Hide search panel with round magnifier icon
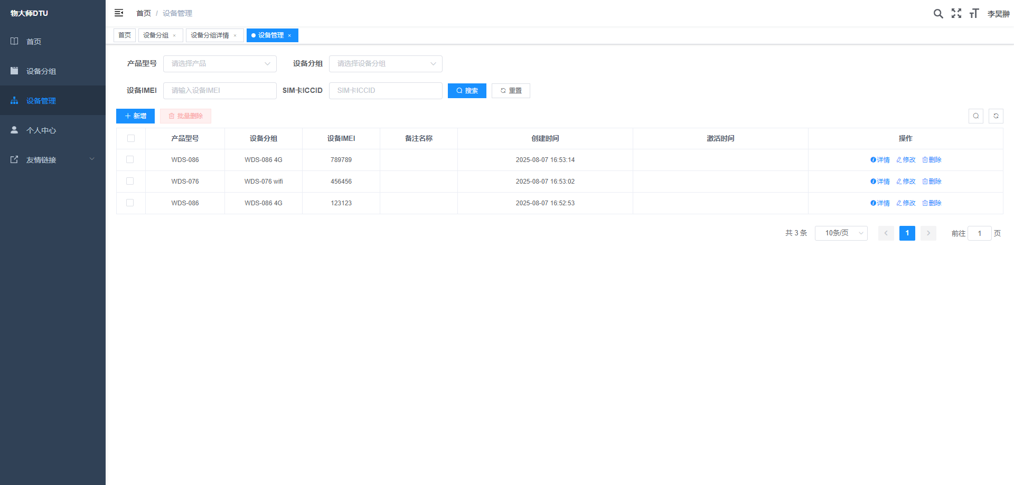Screen dimensions: 1014x485 pos(975,116)
